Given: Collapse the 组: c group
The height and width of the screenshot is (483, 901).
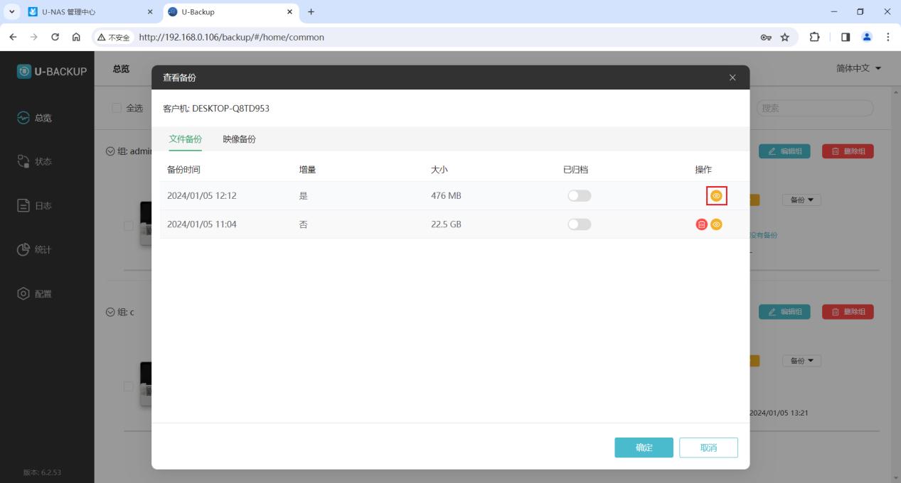Looking at the screenshot, I should tap(110, 312).
